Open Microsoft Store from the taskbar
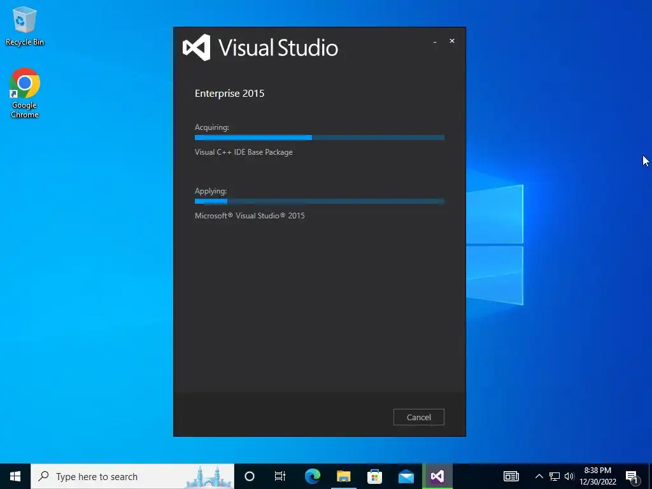 point(374,476)
